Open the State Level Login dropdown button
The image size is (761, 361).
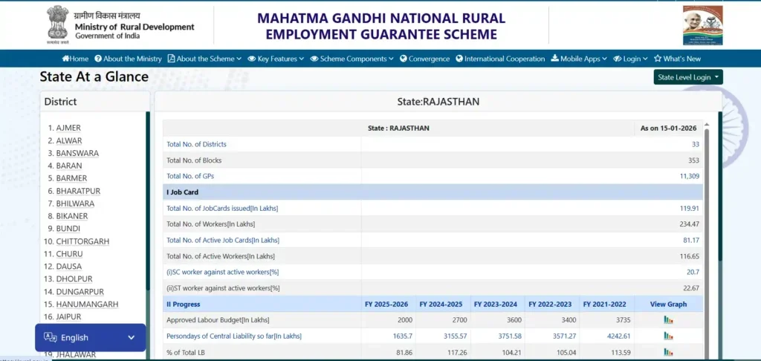click(688, 77)
